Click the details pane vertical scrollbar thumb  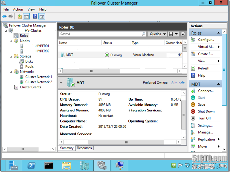click(184, 115)
